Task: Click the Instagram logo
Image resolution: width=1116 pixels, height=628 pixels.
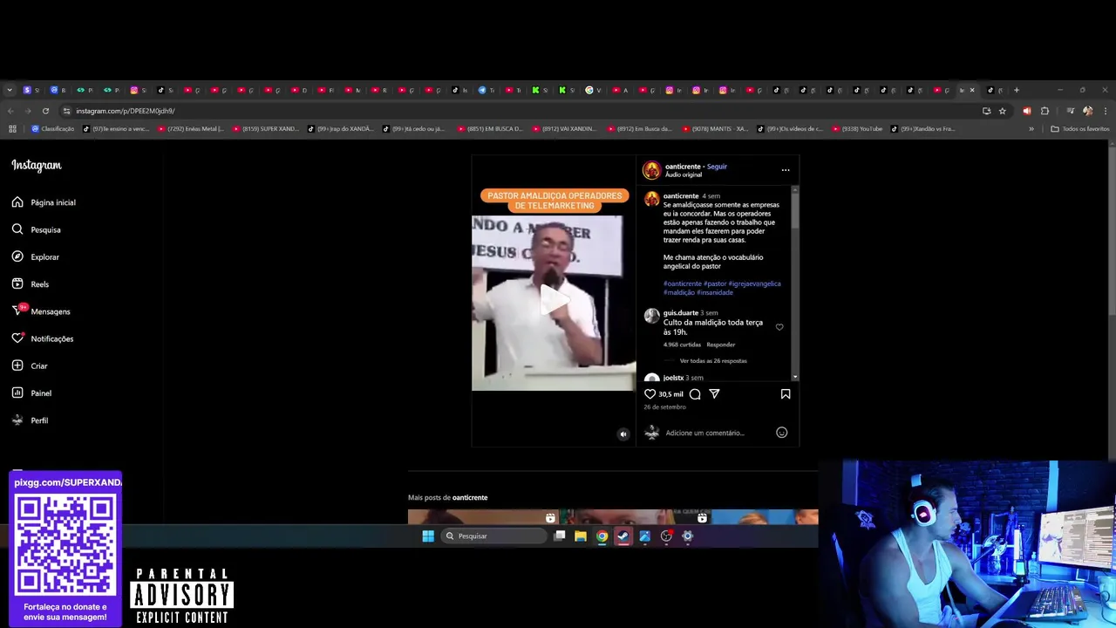Action: (37, 166)
